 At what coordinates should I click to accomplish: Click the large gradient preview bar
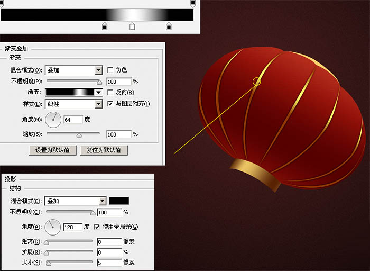tap(97, 15)
